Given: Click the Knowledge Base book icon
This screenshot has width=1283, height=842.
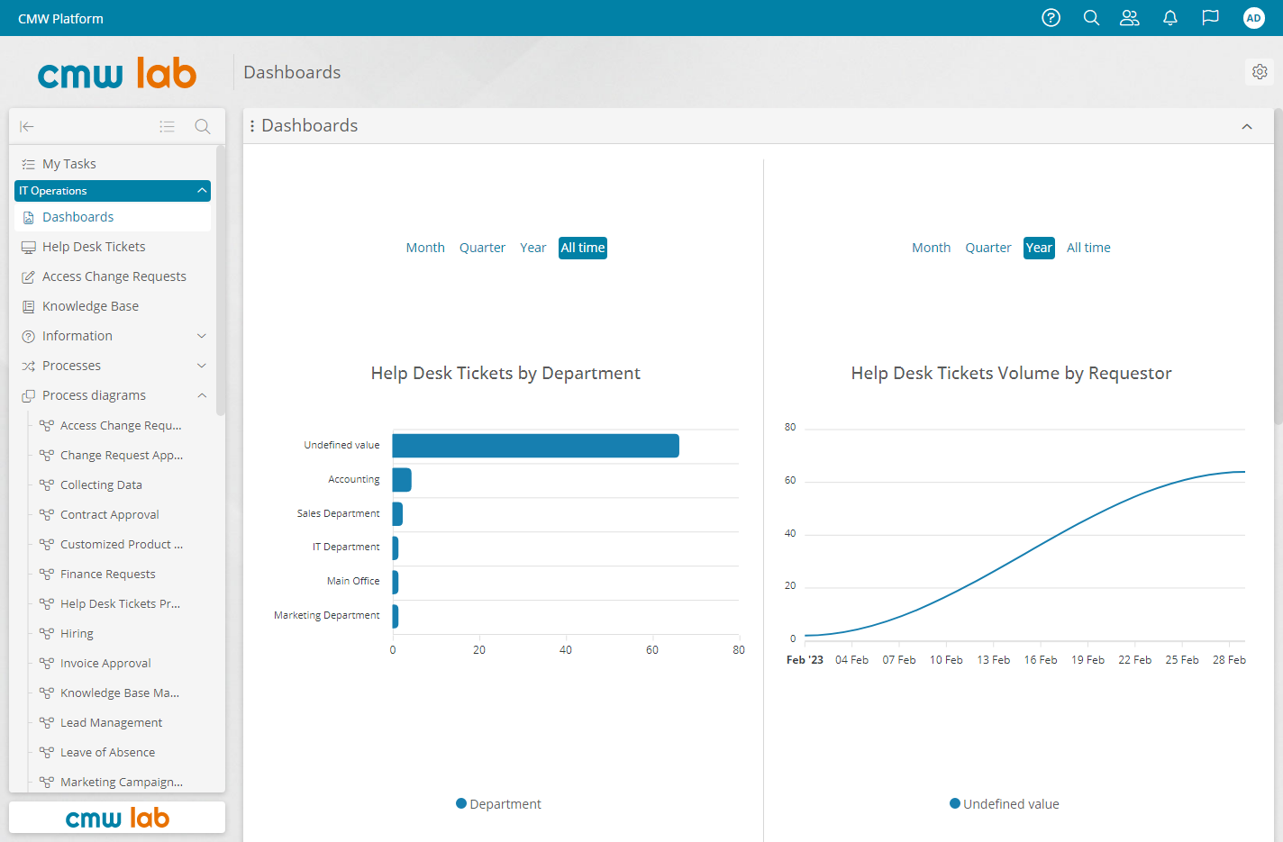Looking at the screenshot, I should click(28, 306).
